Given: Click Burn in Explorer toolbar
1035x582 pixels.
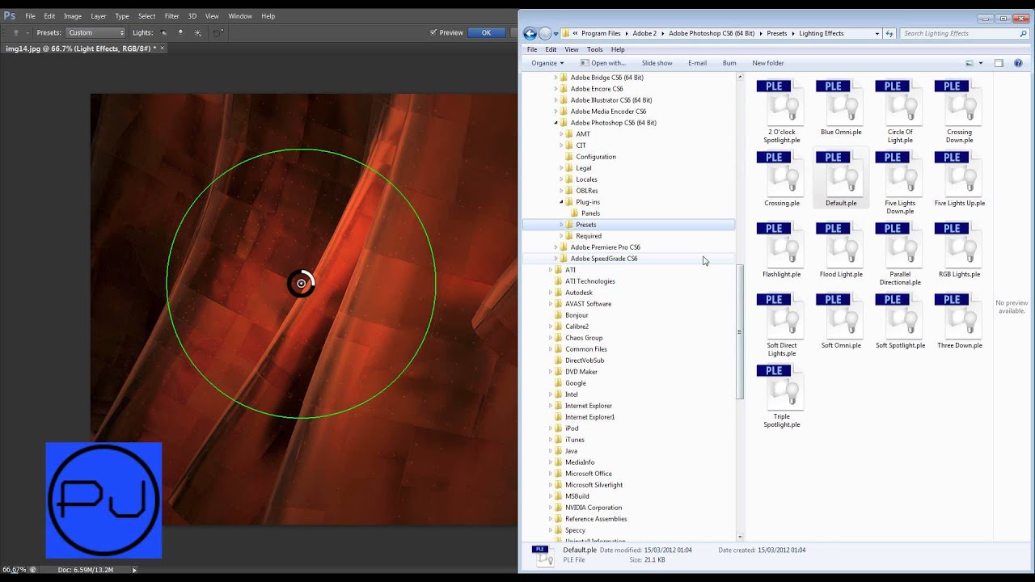Looking at the screenshot, I should pos(729,63).
